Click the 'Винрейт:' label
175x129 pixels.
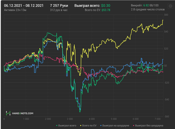(x=137, y=5)
